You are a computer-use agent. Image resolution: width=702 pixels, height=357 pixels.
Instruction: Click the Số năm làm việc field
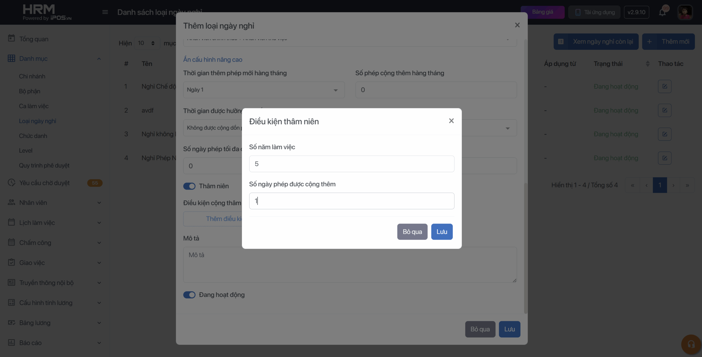click(x=352, y=164)
